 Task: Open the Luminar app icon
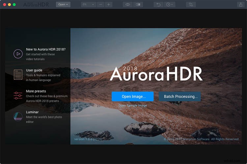[18, 116]
